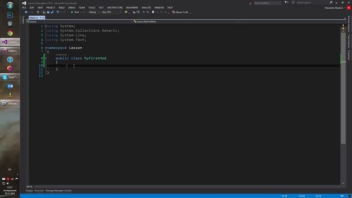The height and width of the screenshot is (198, 352).
Task: Pin the Class1.cs tab
Action: click(x=40, y=18)
